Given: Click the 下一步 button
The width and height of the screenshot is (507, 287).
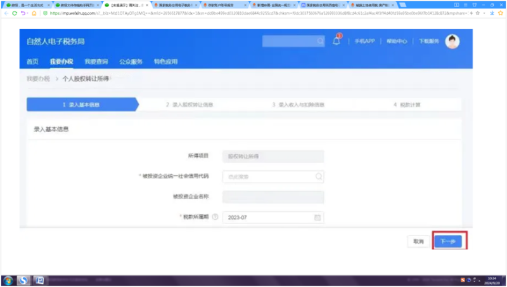Looking at the screenshot, I should point(449,241).
